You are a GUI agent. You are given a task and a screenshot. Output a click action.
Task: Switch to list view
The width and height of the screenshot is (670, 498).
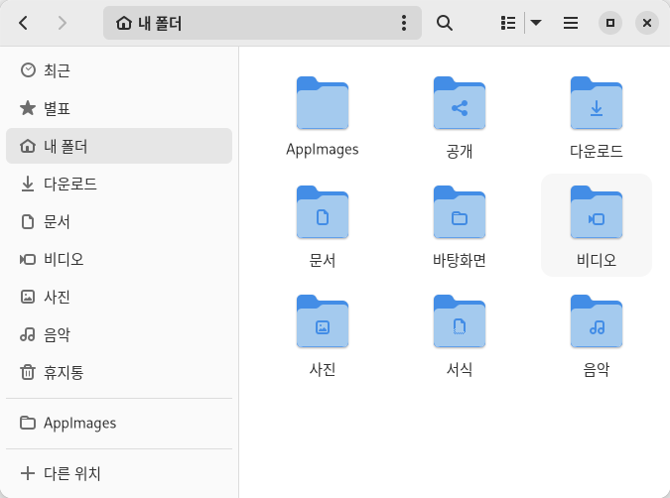[508, 23]
